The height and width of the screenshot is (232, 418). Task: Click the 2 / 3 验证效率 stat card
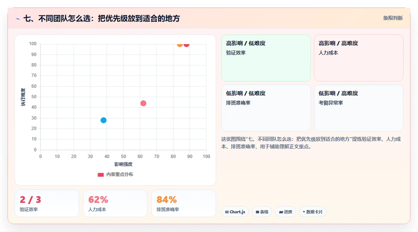pyautogui.click(x=47, y=203)
